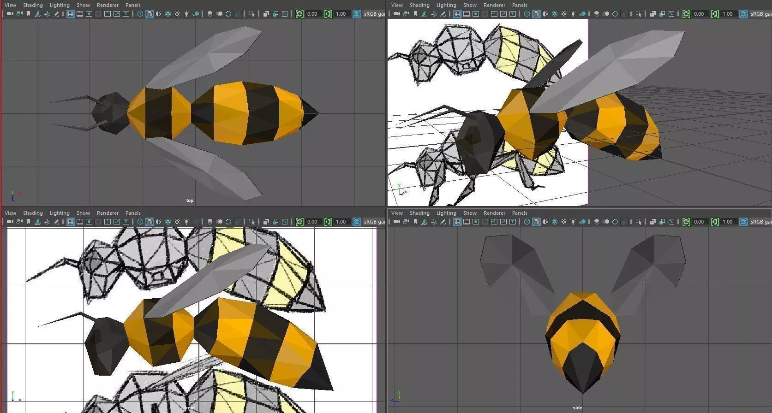
Task: Click Isolate Select icon in side view panel
Action: [639, 222]
